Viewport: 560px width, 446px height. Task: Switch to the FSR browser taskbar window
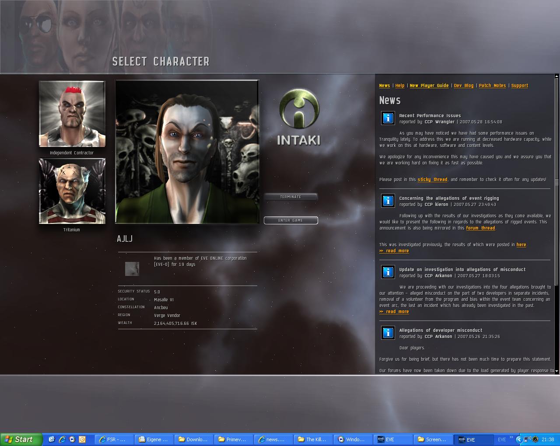[115, 439]
